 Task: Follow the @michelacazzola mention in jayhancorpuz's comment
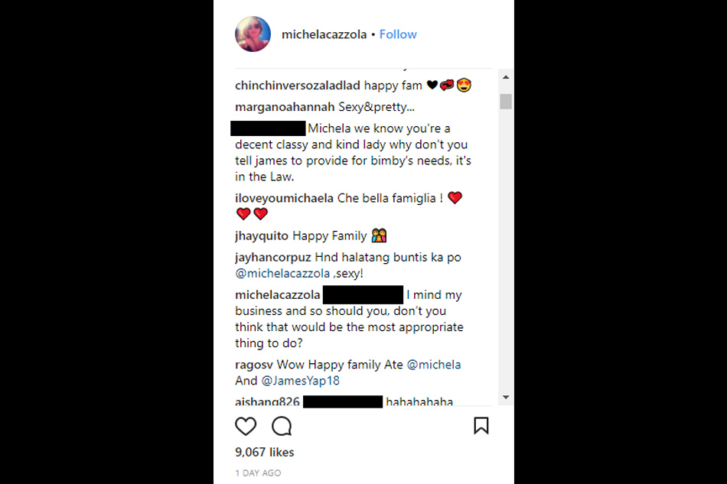pos(282,274)
